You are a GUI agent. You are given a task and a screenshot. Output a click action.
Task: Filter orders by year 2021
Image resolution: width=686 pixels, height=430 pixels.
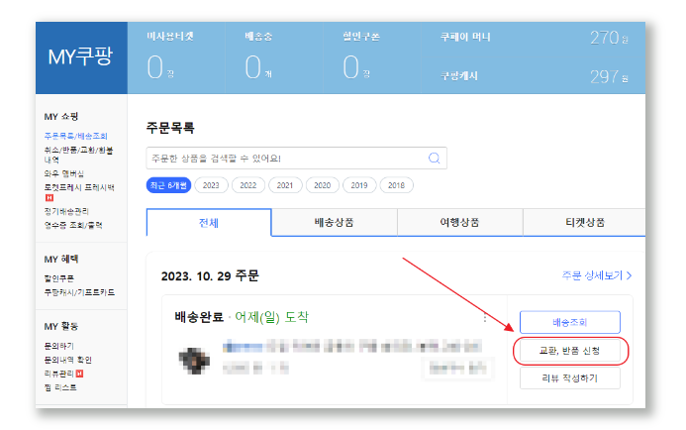pyautogui.click(x=285, y=185)
